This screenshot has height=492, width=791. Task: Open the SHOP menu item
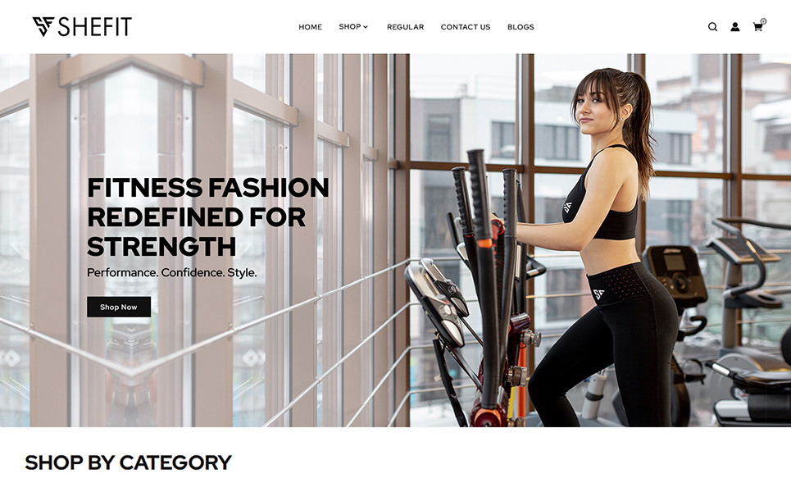349,27
